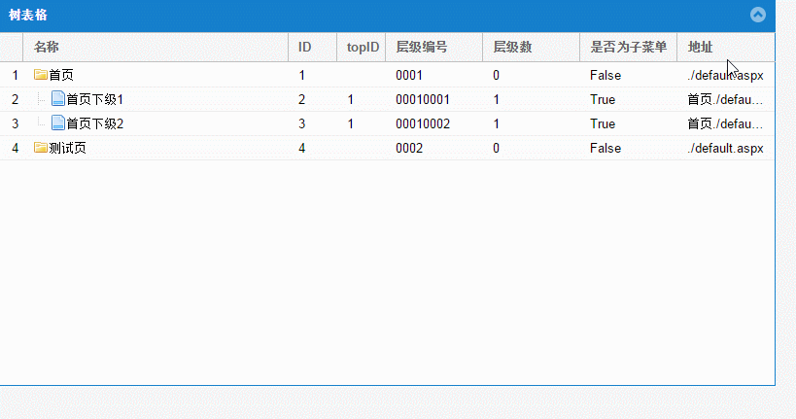Click the 层级数 value in 测试页 row
Image resolution: width=796 pixels, height=419 pixels.
pyautogui.click(x=496, y=149)
